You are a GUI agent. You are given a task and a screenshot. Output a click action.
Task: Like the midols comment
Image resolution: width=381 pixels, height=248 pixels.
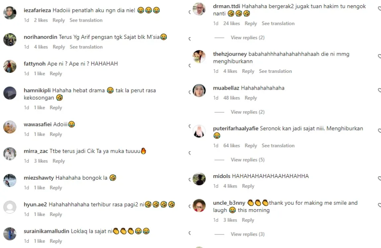click(379, 178)
